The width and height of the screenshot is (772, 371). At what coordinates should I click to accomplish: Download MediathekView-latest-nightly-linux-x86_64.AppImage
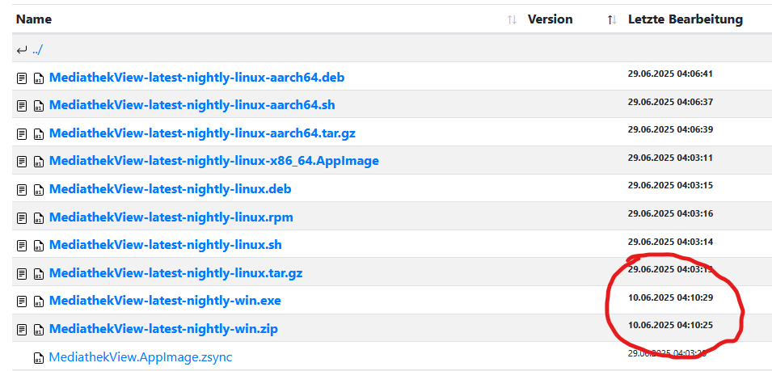(x=214, y=161)
